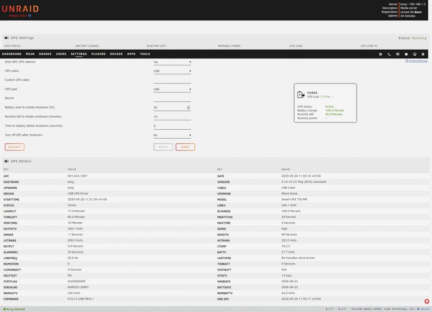
Task: Click the Array Started status icon
Action: (4, 309)
